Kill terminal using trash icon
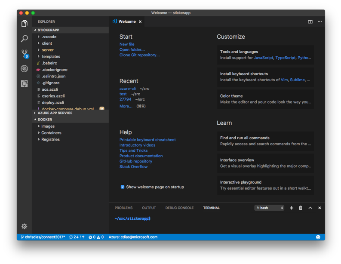The width and height of the screenshot is (341, 264). tap(301, 208)
